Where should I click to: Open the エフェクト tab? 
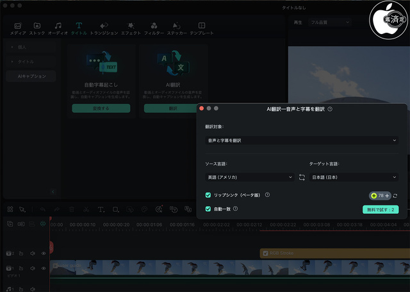131,28
